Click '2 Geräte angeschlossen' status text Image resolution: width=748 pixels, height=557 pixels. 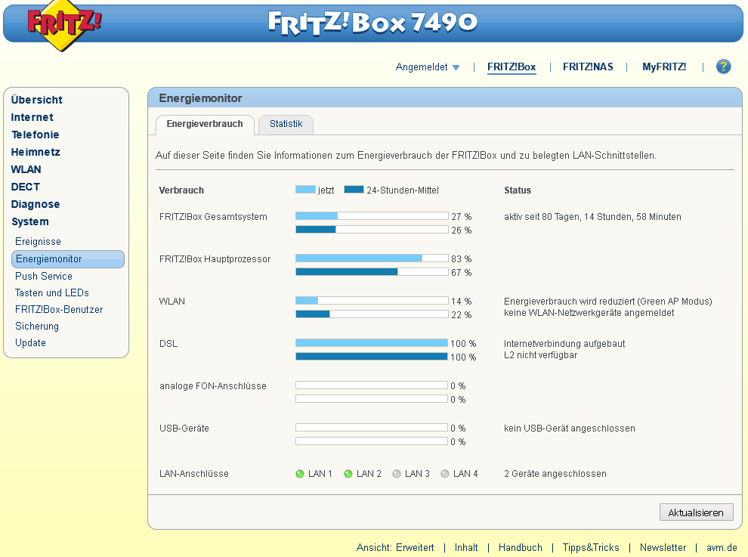[x=555, y=474]
